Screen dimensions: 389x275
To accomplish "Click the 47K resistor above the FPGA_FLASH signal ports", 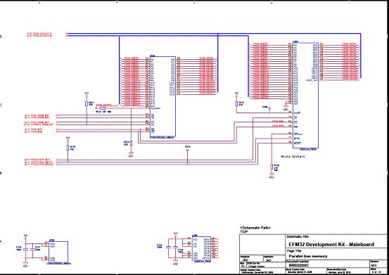I will (68, 148).
